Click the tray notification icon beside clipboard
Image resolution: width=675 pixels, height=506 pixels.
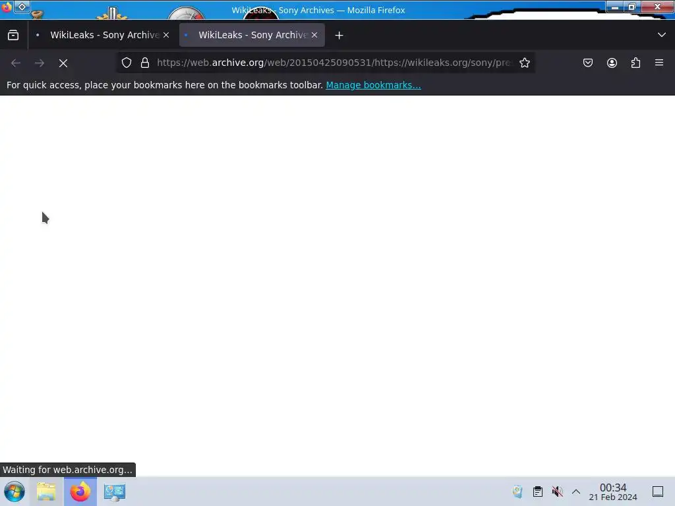518,492
